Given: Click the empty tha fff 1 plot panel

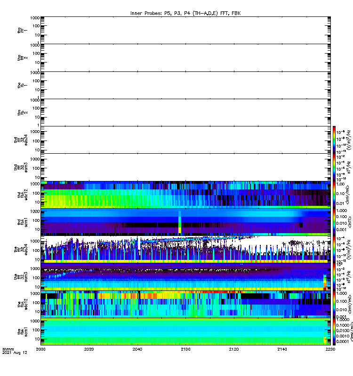Looking at the screenshot, I should 185,30.
